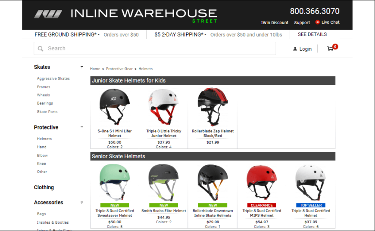Open the S-One S1 Mini Lifer helmet image
Screen dimensions: 375x231
pos(115,107)
